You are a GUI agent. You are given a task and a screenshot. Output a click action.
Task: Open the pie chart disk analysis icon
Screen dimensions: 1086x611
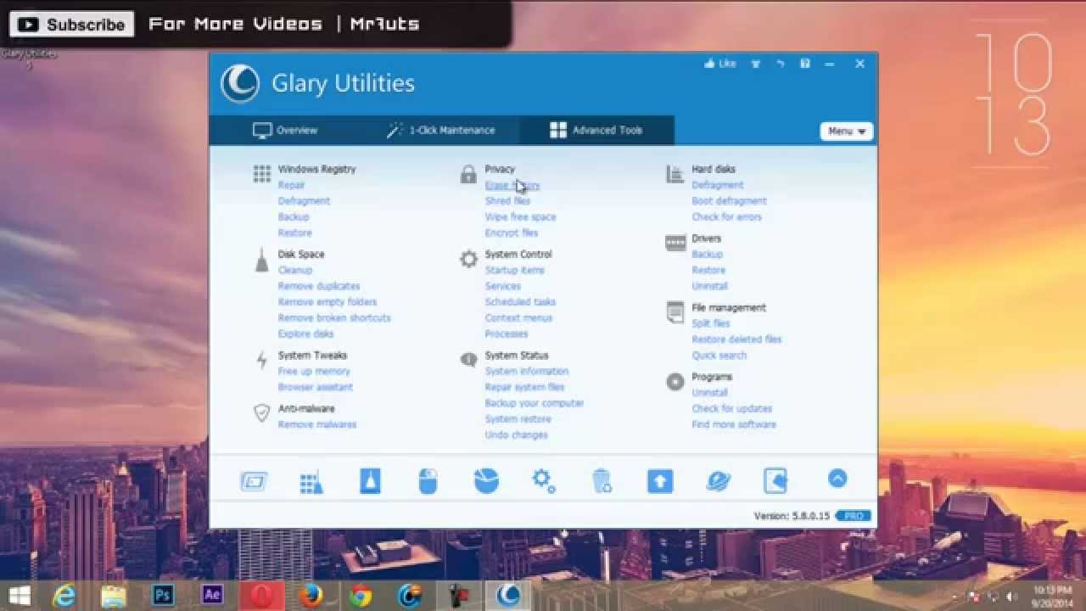coord(485,481)
